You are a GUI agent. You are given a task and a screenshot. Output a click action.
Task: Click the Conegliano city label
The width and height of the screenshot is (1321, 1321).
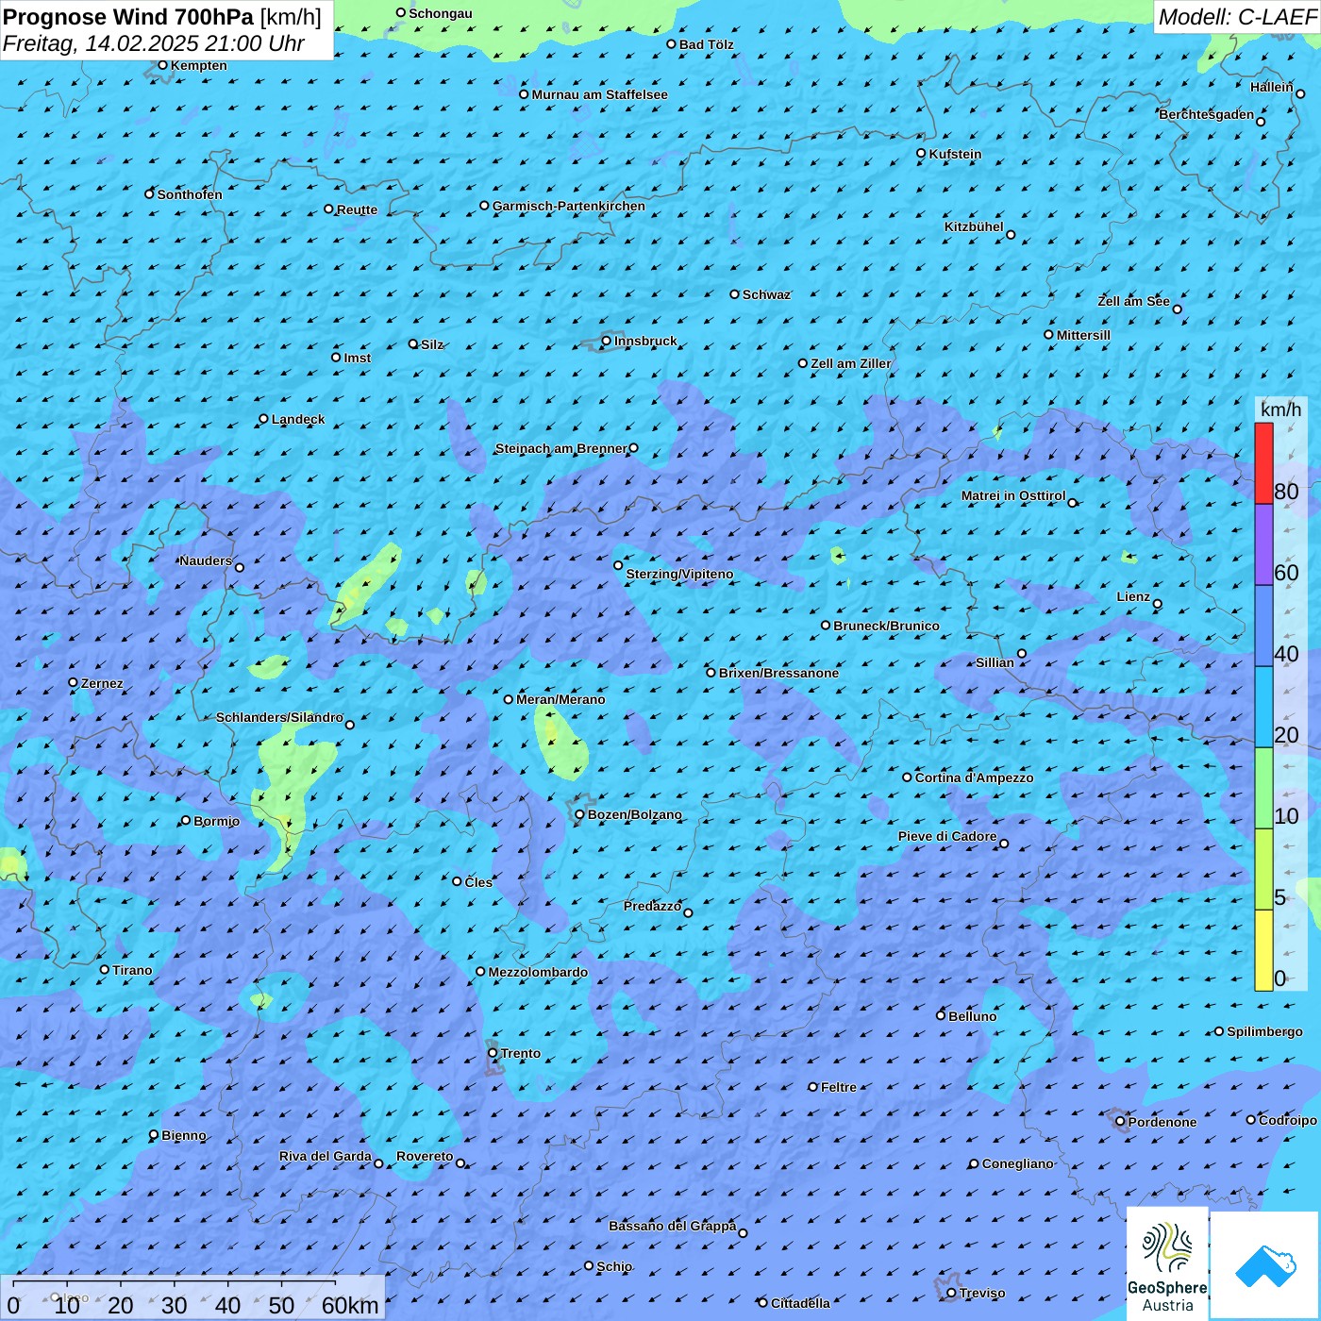1017,1163
